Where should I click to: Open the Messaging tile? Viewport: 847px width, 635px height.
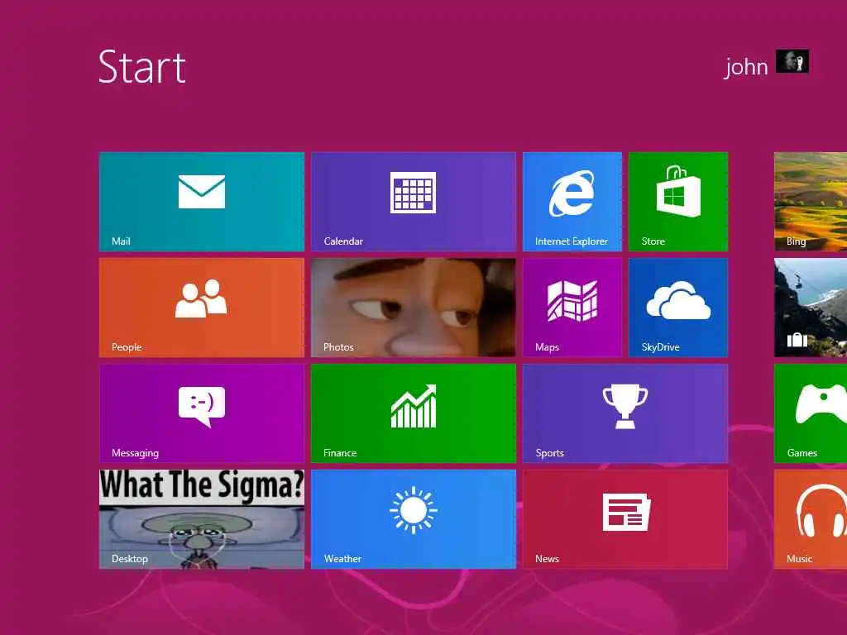click(x=202, y=413)
